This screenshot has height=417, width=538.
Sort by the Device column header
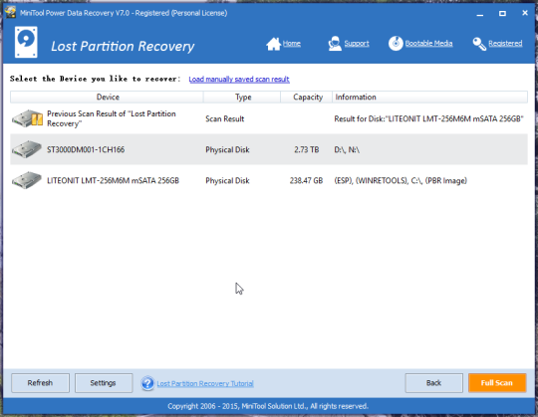click(107, 97)
